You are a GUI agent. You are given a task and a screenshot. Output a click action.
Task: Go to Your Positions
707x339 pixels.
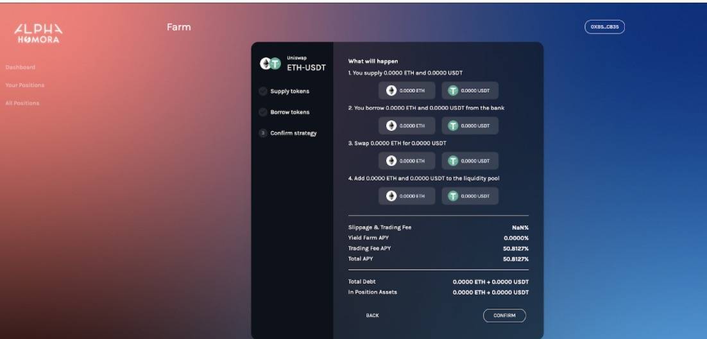pos(25,85)
